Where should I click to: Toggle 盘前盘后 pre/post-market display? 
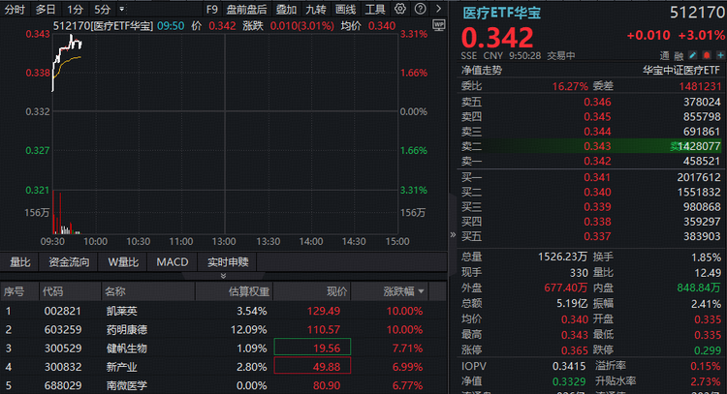point(246,9)
